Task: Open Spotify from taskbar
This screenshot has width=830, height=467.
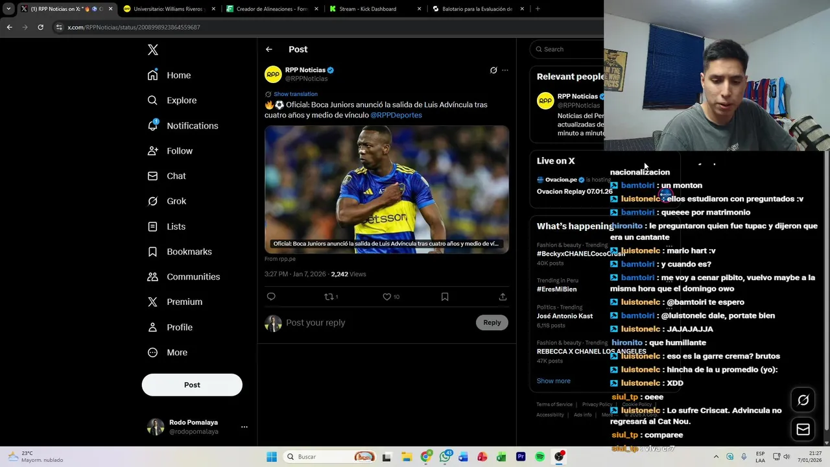Action: pyautogui.click(x=539, y=457)
